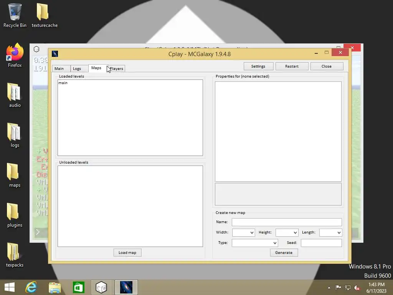Screen dimensions: 393x295
Task: Click the Restart server button
Action: click(x=292, y=66)
